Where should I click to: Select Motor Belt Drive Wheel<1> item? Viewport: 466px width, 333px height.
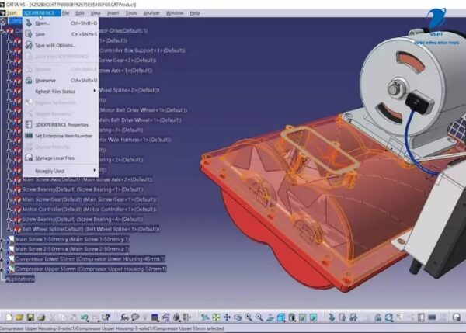[143, 110]
